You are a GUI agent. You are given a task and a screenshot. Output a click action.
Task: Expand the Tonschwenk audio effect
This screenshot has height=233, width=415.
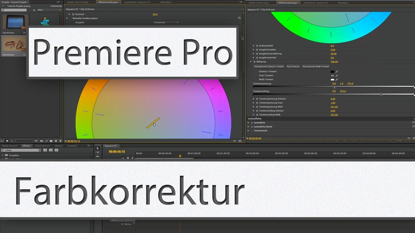[248, 130]
